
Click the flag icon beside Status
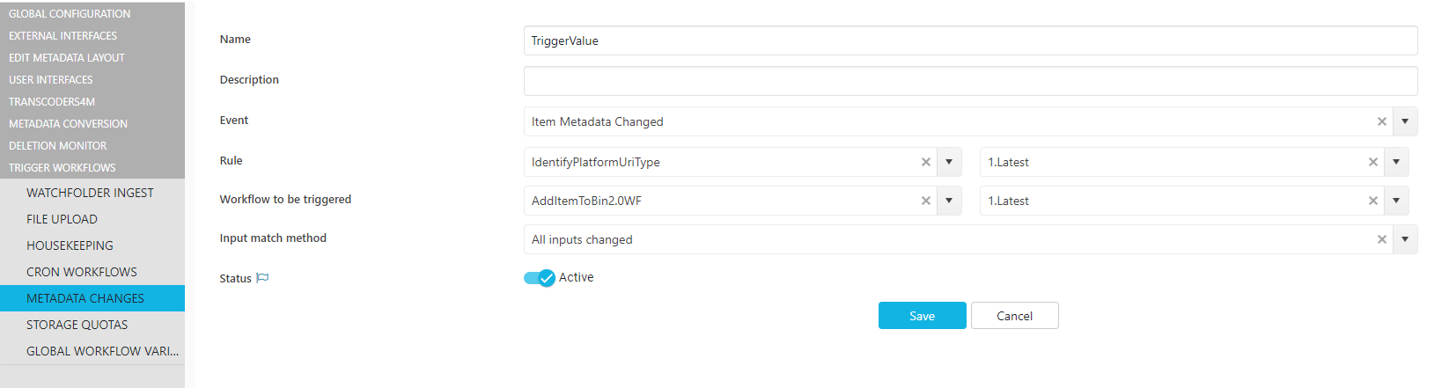[x=262, y=278]
